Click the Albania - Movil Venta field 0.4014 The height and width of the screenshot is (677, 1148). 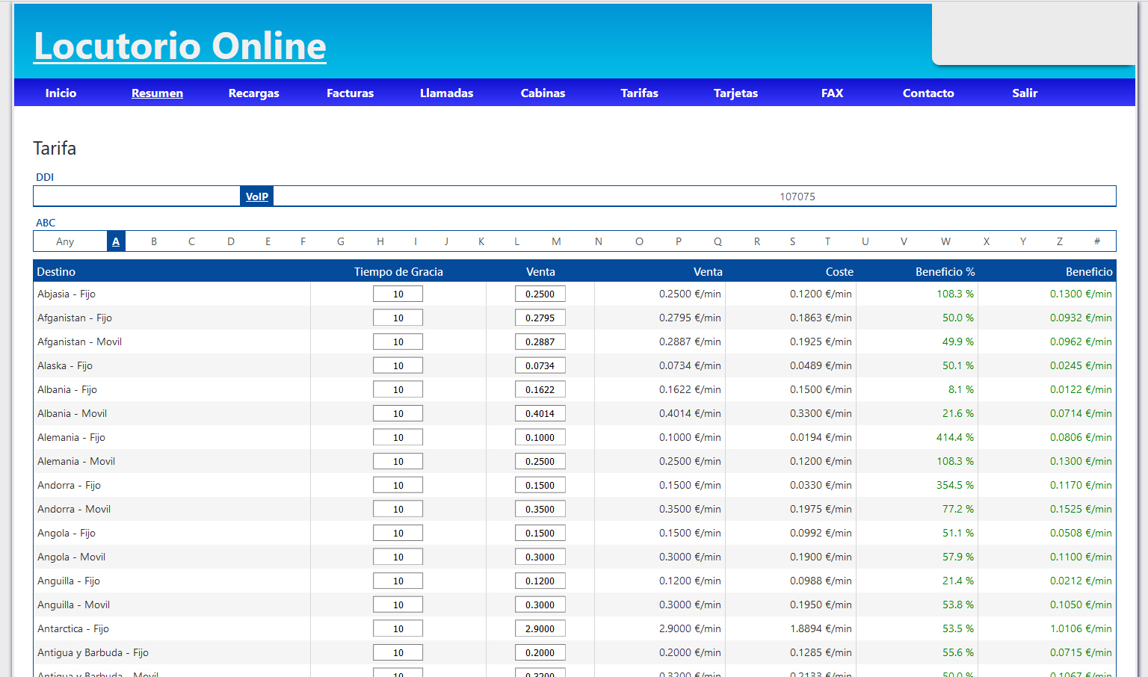540,413
